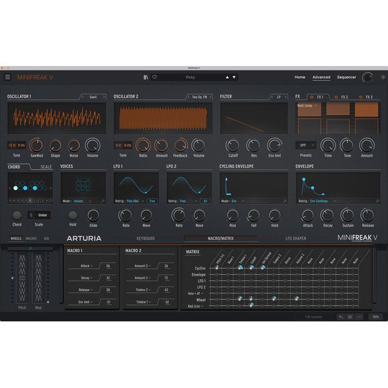This screenshot has height=388, width=388.
Task: Click the redo arrow in bottom bar
Action: pyautogui.click(x=359, y=317)
